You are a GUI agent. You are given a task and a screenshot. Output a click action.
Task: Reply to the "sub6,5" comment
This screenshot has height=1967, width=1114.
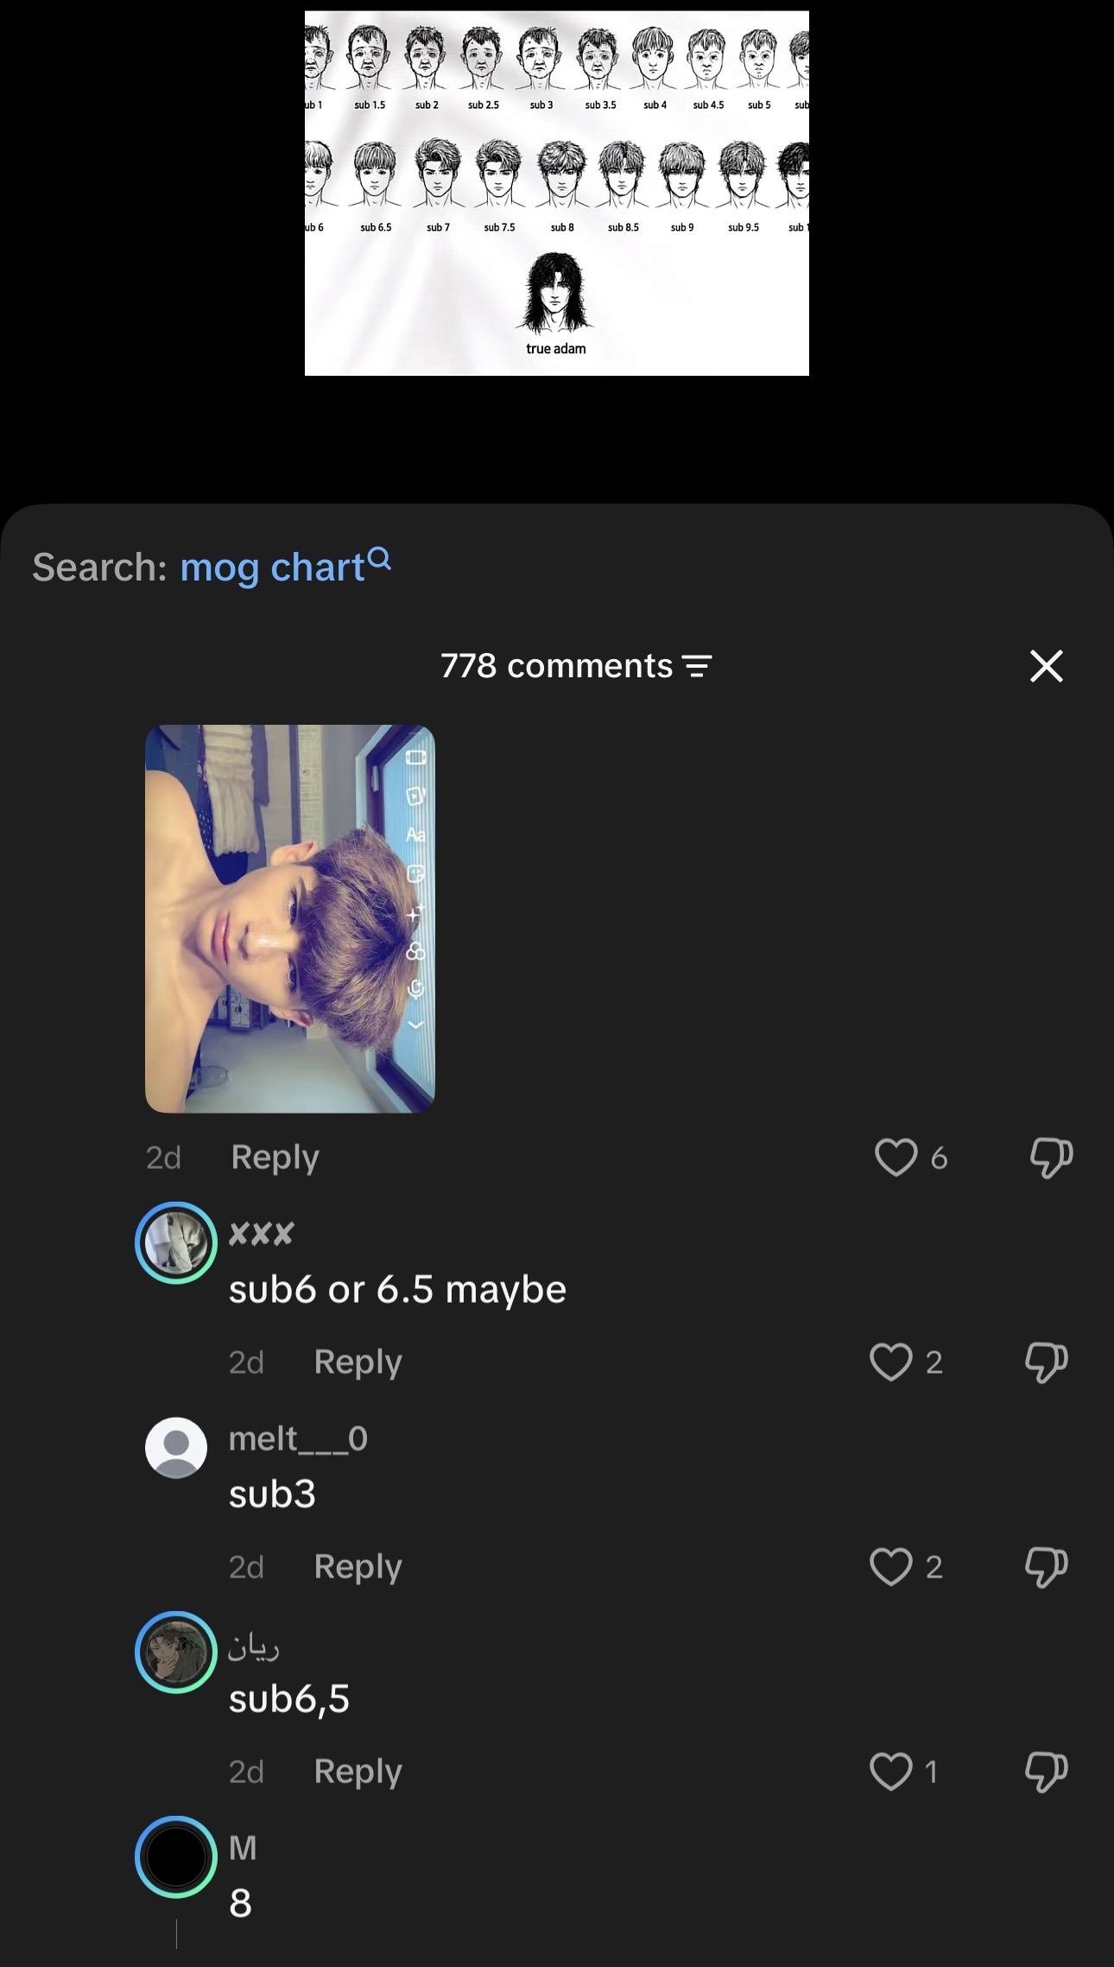pyautogui.click(x=358, y=1772)
